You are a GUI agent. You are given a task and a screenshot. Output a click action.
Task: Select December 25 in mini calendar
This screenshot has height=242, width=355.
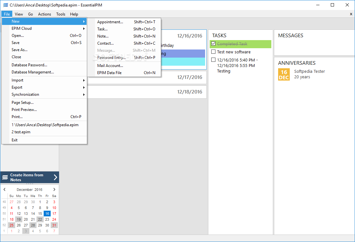[12, 225]
